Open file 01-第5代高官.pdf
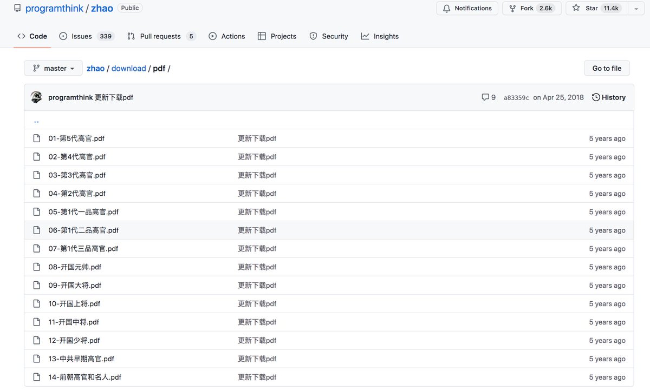Viewport: 650px width, 391px height. (76, 138)
